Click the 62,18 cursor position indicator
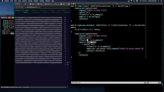 pos(147,83)
